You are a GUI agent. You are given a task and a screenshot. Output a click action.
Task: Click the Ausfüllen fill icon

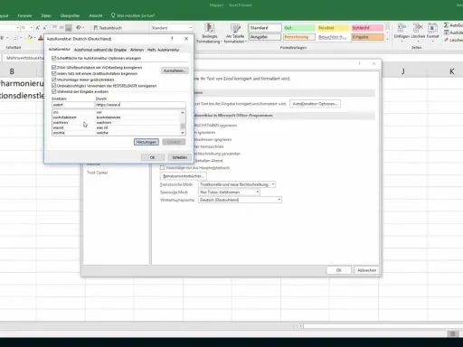click(447, 33)
